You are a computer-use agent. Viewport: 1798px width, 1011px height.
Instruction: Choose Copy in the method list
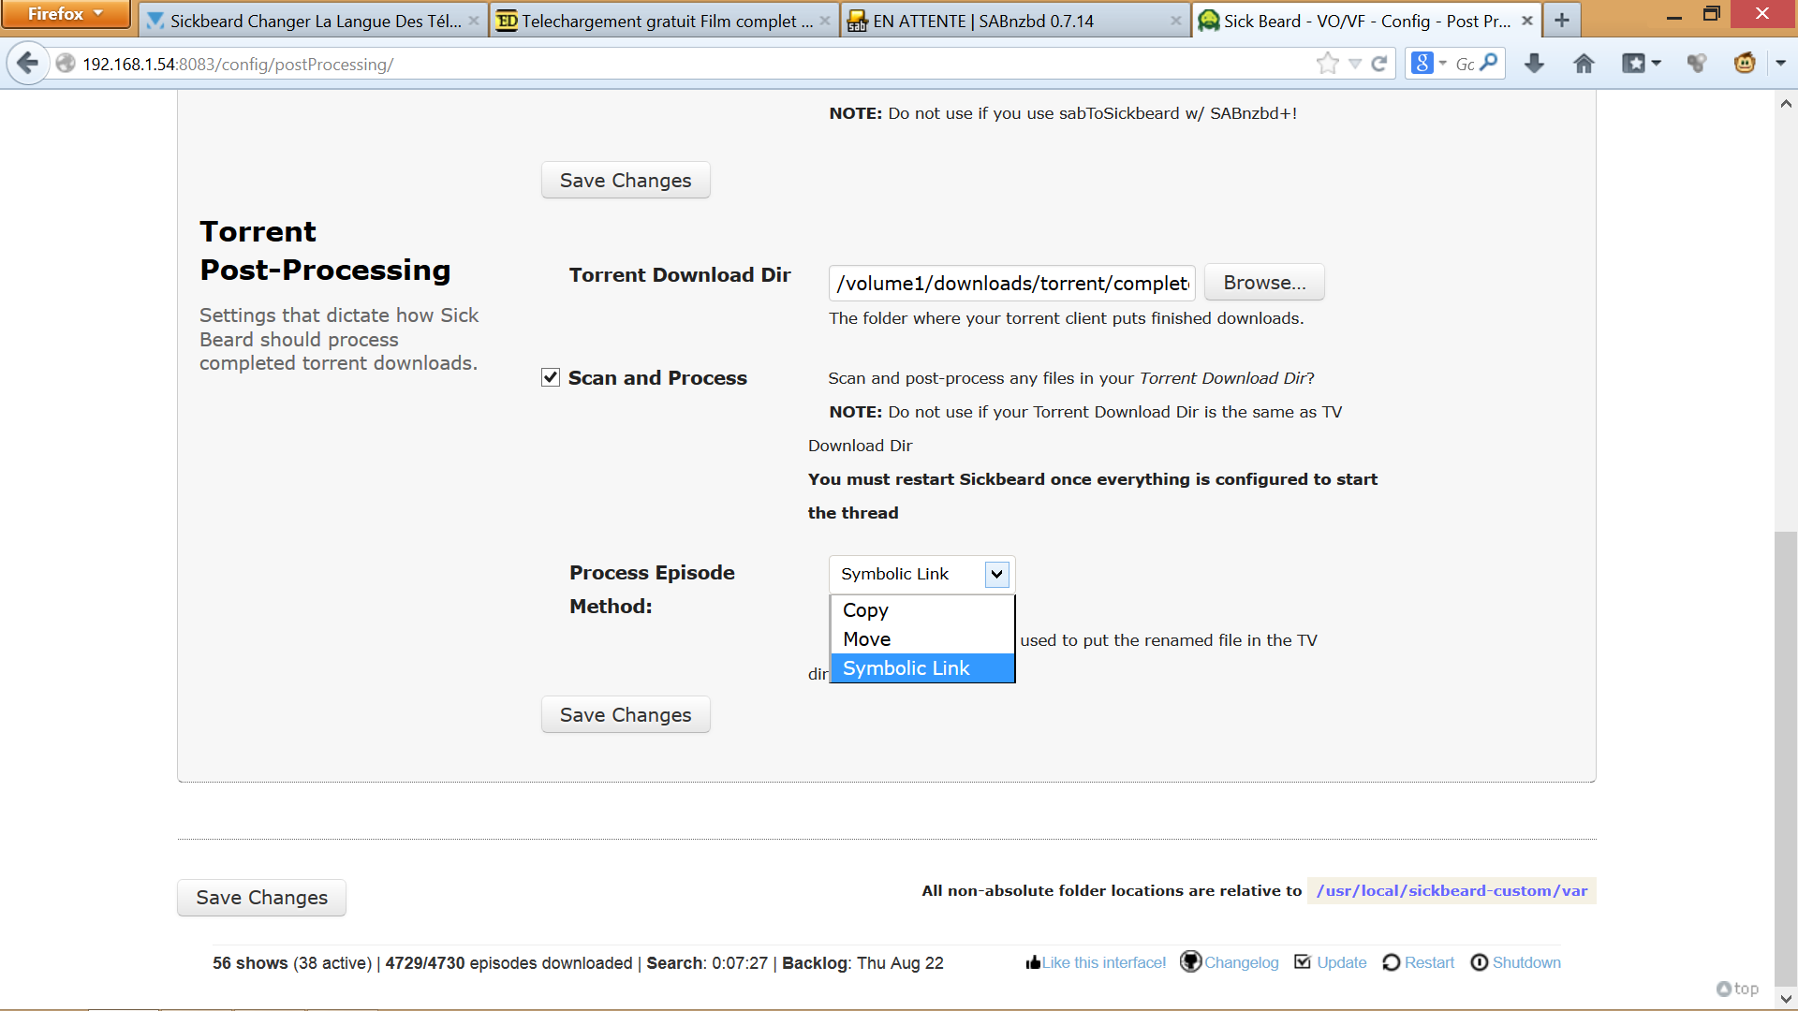pyautogui.click(x=865, y=610)
